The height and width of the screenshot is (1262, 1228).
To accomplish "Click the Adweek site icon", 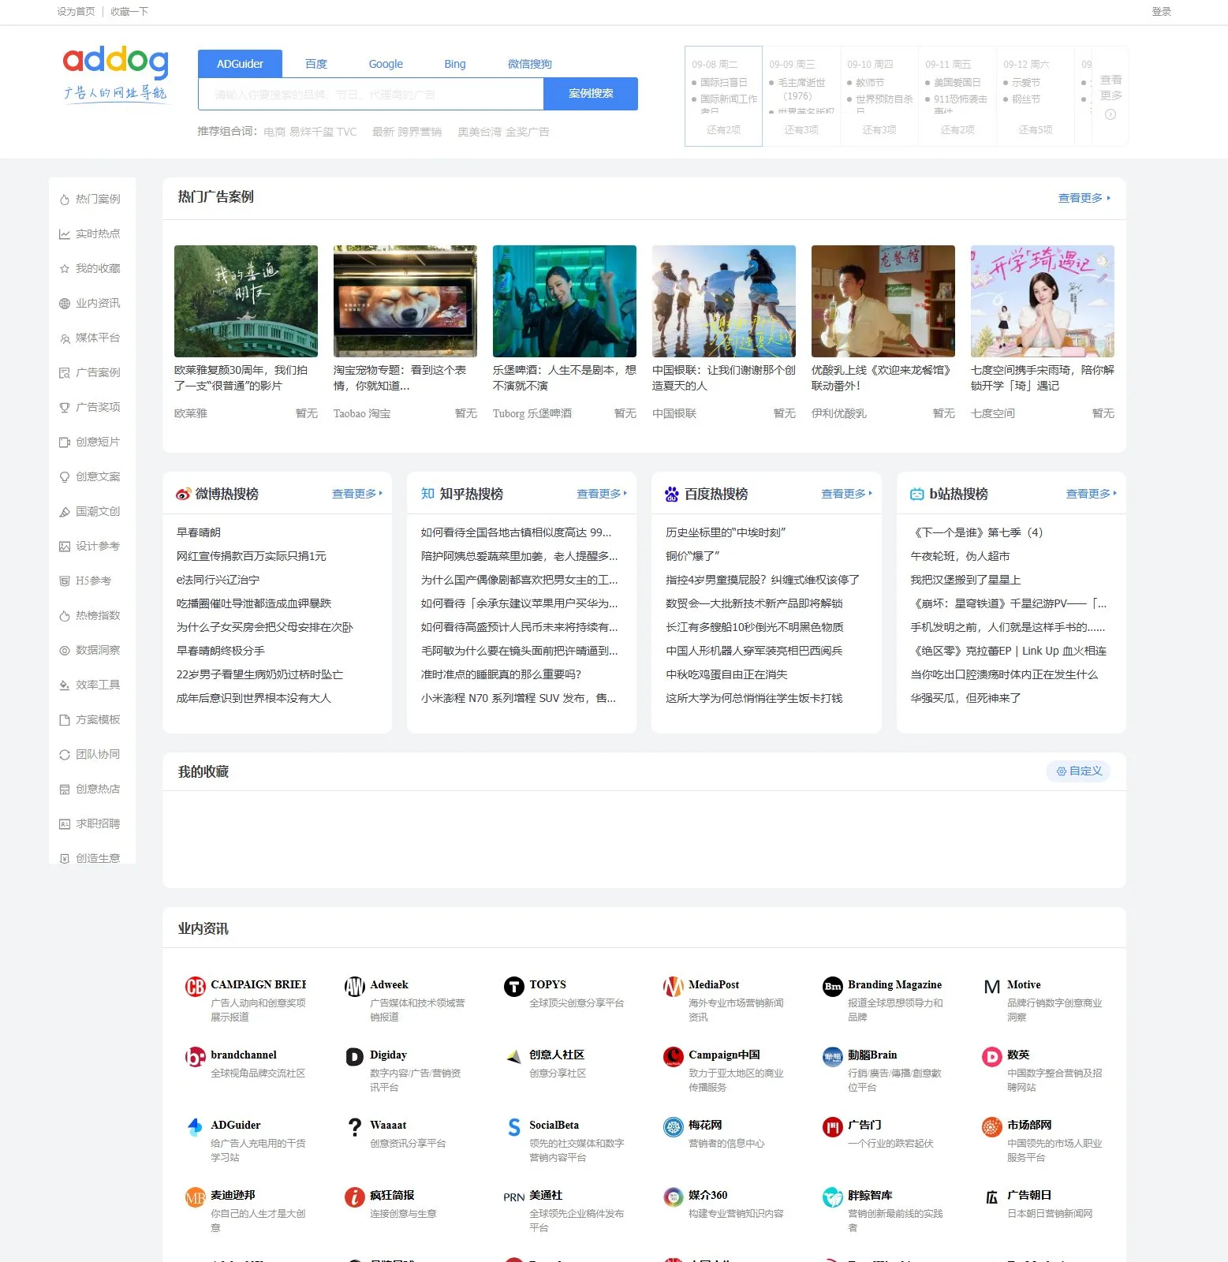I will pos(355,987).
